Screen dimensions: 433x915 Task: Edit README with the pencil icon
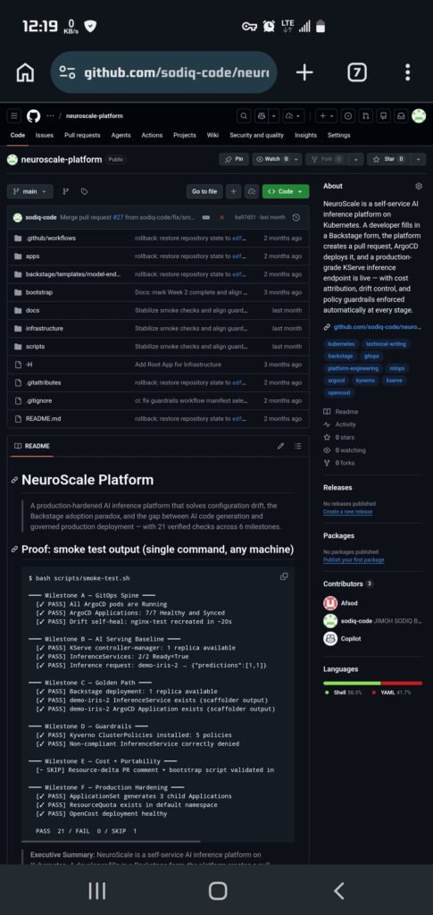(281, 446)
